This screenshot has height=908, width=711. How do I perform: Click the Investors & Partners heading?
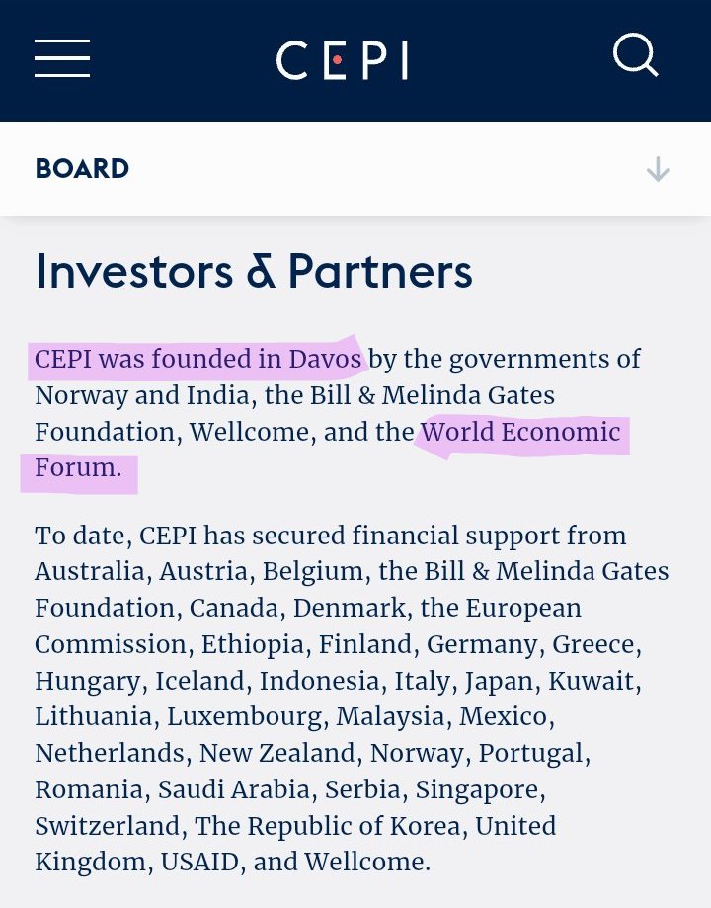[254, 273]
